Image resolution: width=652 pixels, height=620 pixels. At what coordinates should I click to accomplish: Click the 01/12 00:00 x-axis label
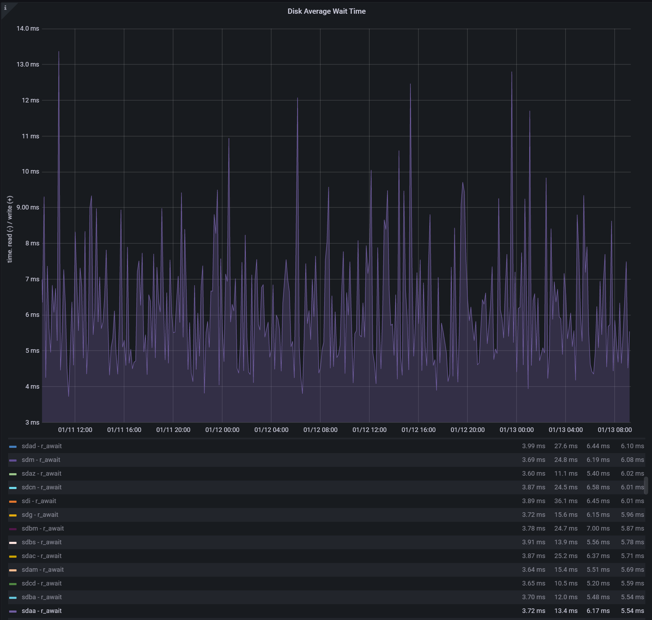tap(222, 430)
